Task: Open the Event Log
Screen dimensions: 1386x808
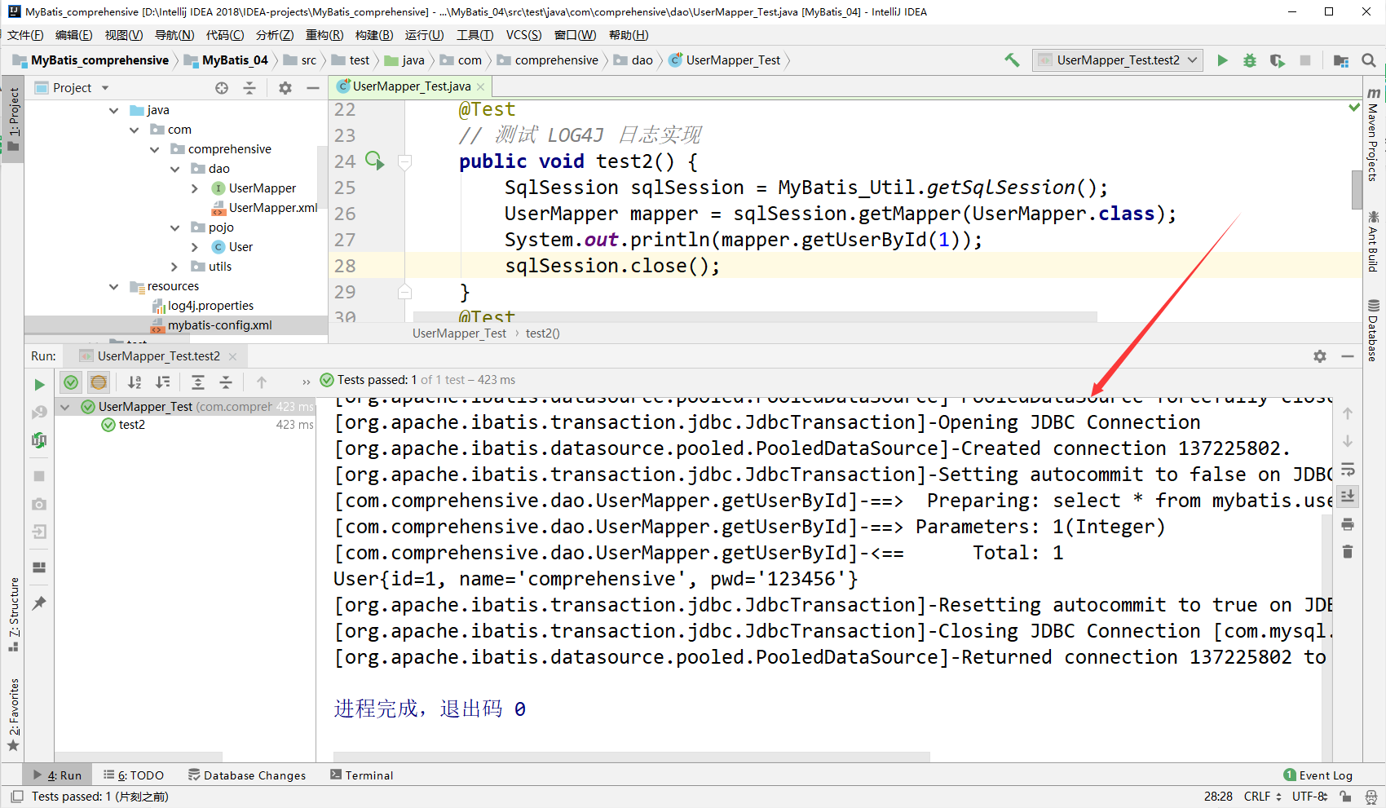Action: (x=1318, y=775)
